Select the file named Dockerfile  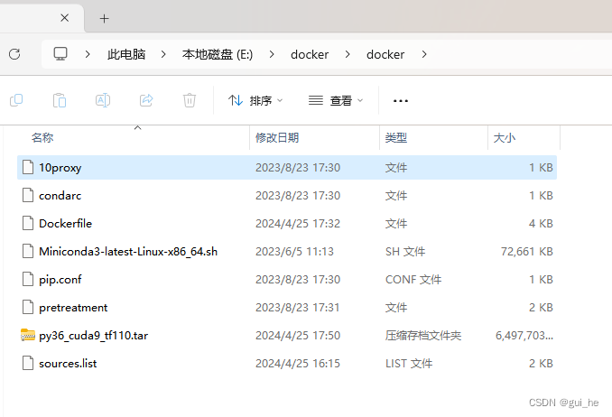tap(65, 223)
